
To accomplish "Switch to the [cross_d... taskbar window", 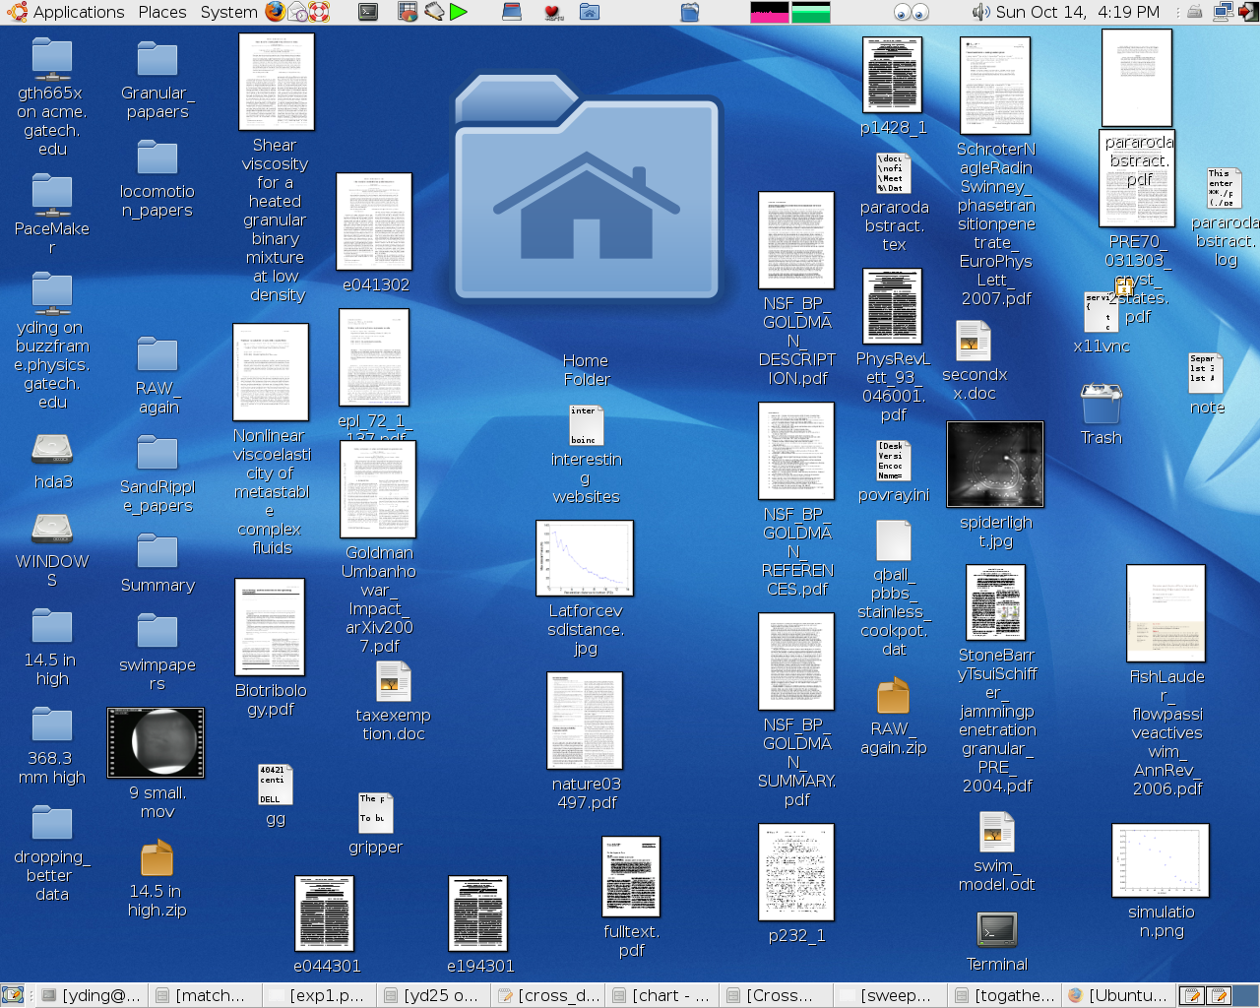I will [548, 995].
